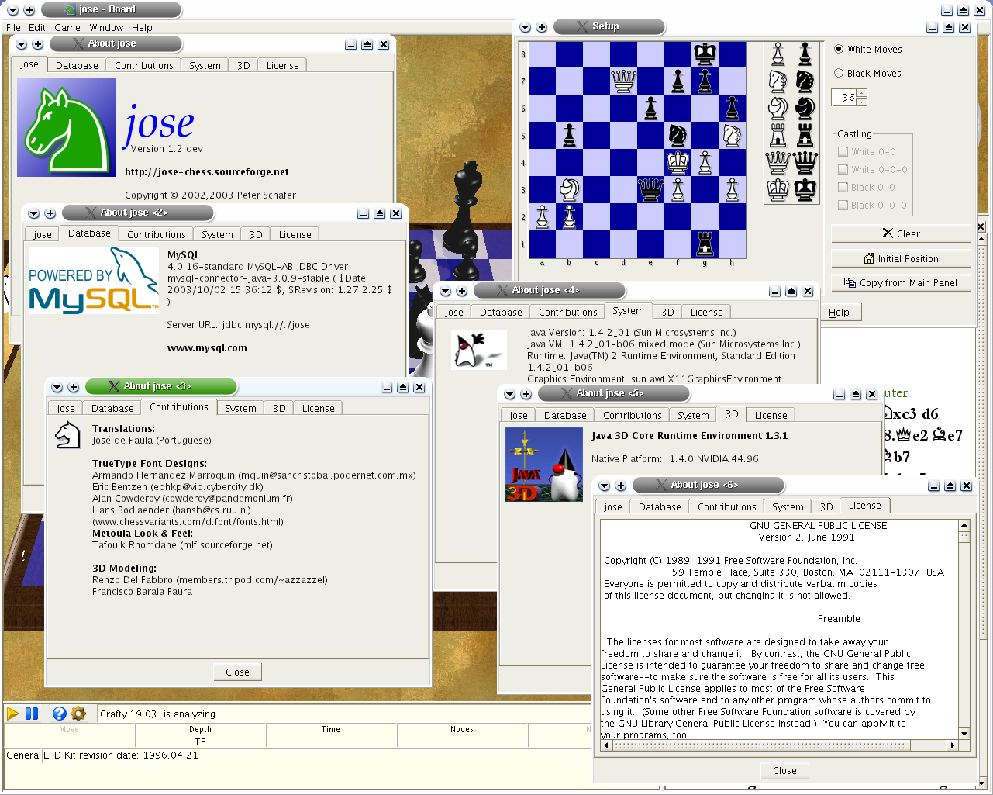Click the engine play (start) icon

(13, 714)
